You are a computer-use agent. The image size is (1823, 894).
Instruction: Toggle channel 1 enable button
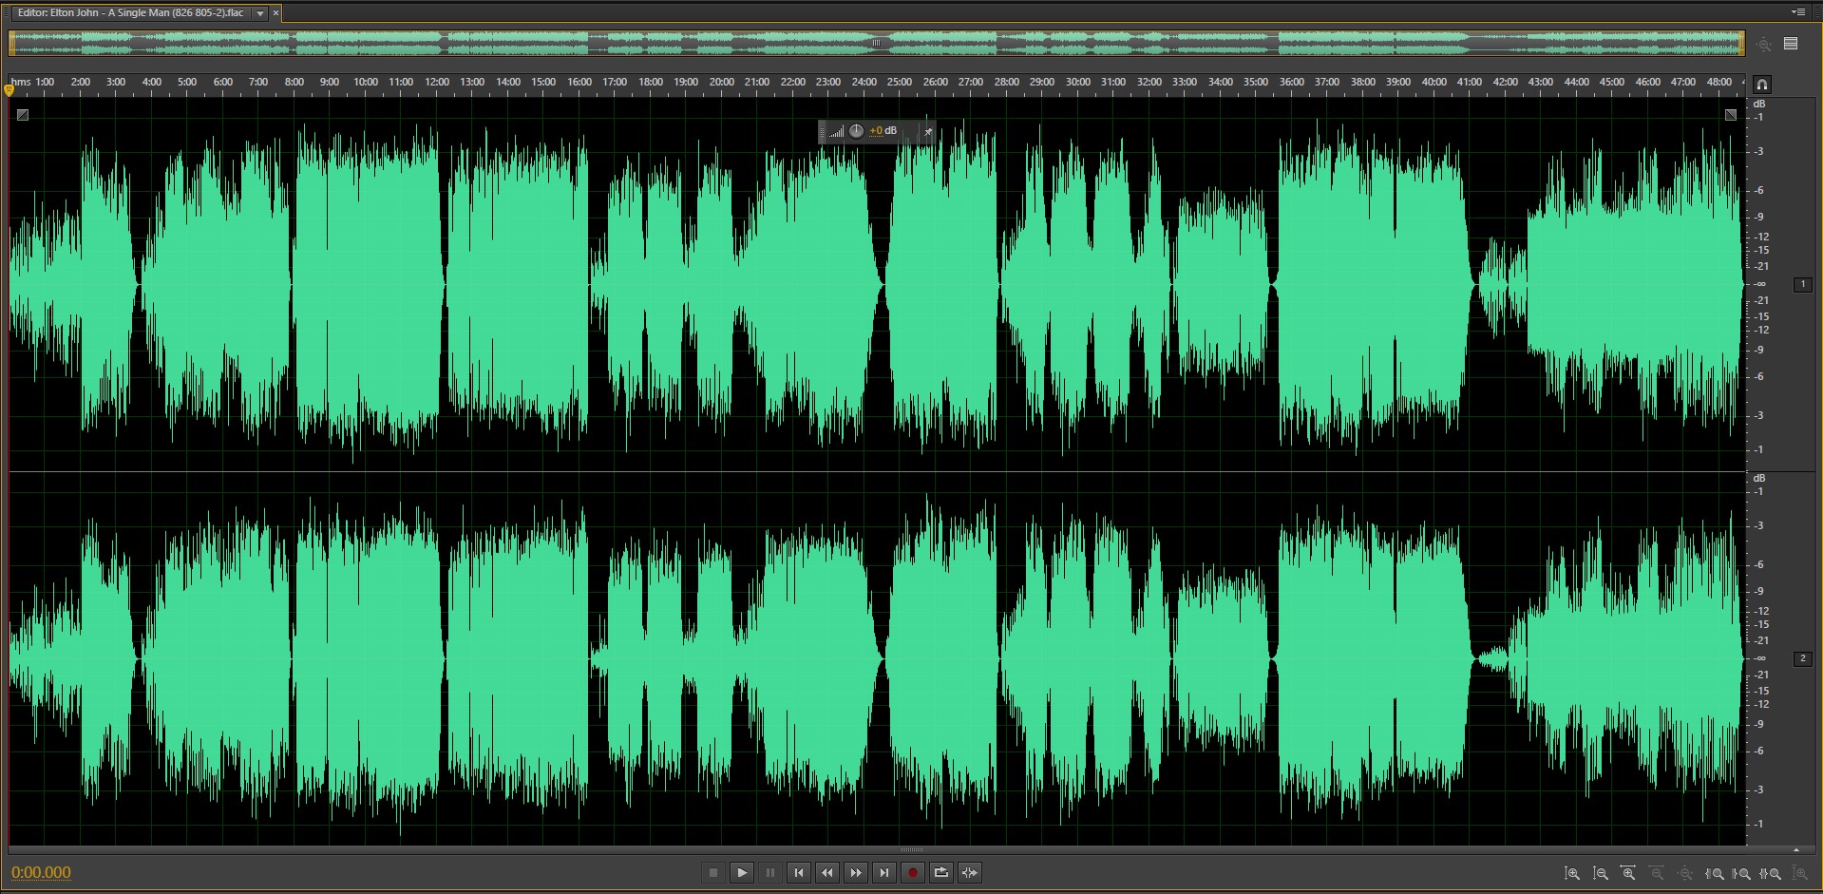pyautogui.click(x=1802, y=284)
